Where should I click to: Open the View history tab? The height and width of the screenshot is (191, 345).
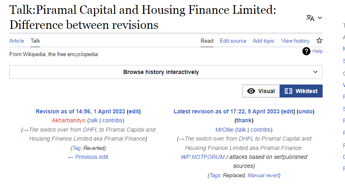[295, 41]
